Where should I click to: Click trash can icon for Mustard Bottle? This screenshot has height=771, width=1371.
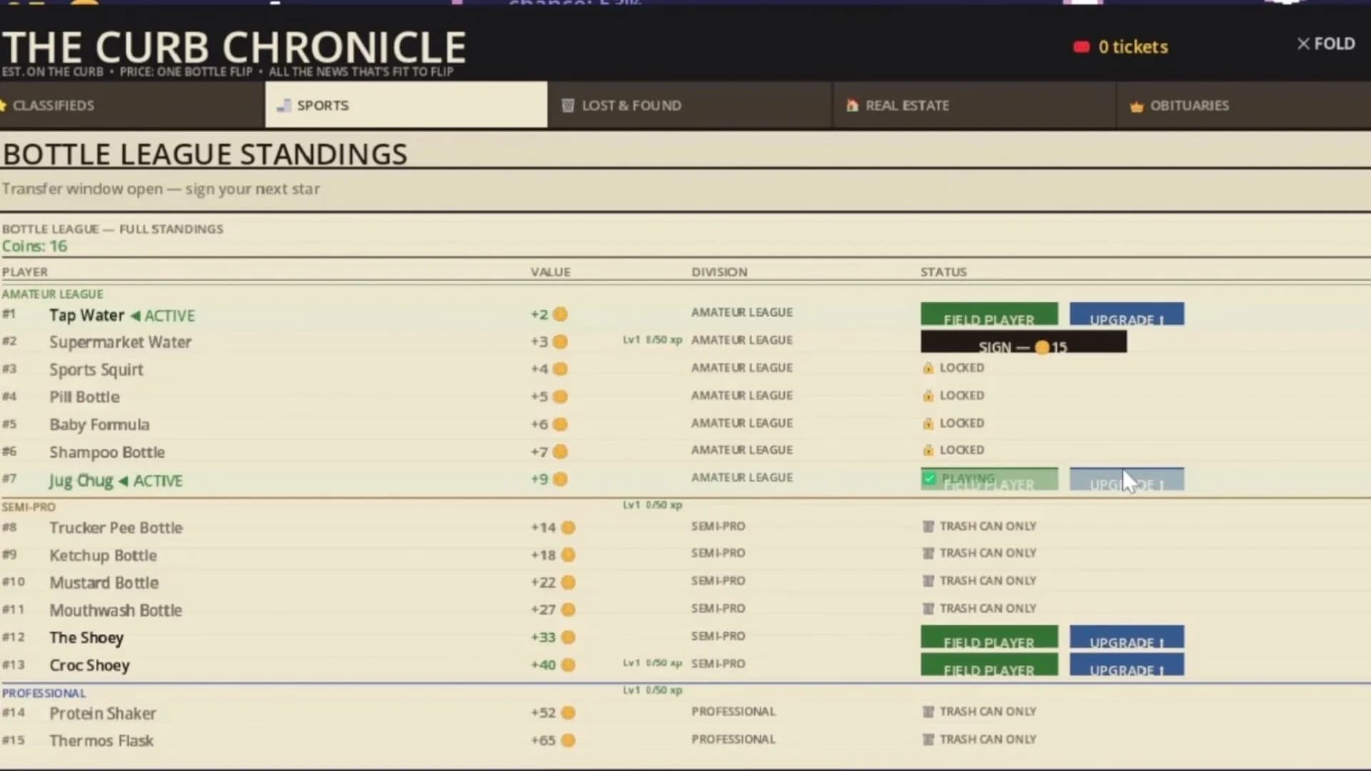coord(928,582)
